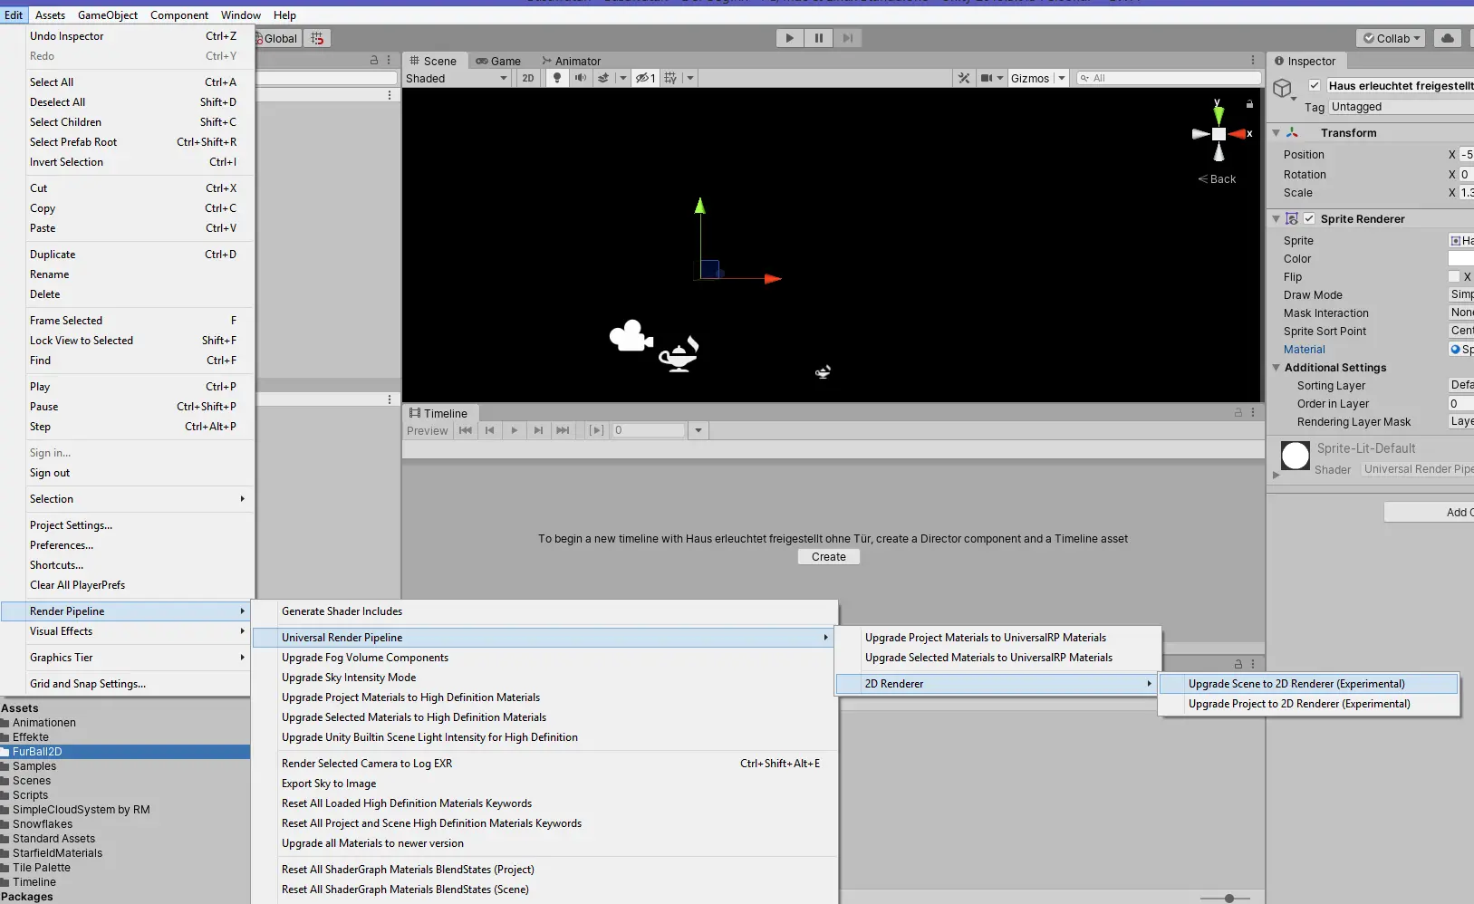The width and height of the screenshot is (1474, 904).
Task: Click the Step frame button in the toolbar
Action: click(847, 38)
